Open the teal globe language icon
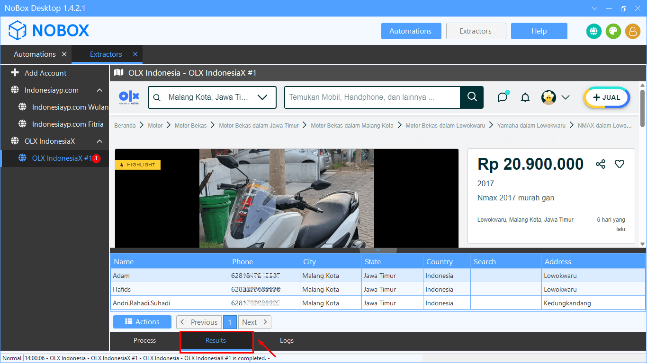Image resolution: width=647 pixels, height=363 pixels. point(593,31)
